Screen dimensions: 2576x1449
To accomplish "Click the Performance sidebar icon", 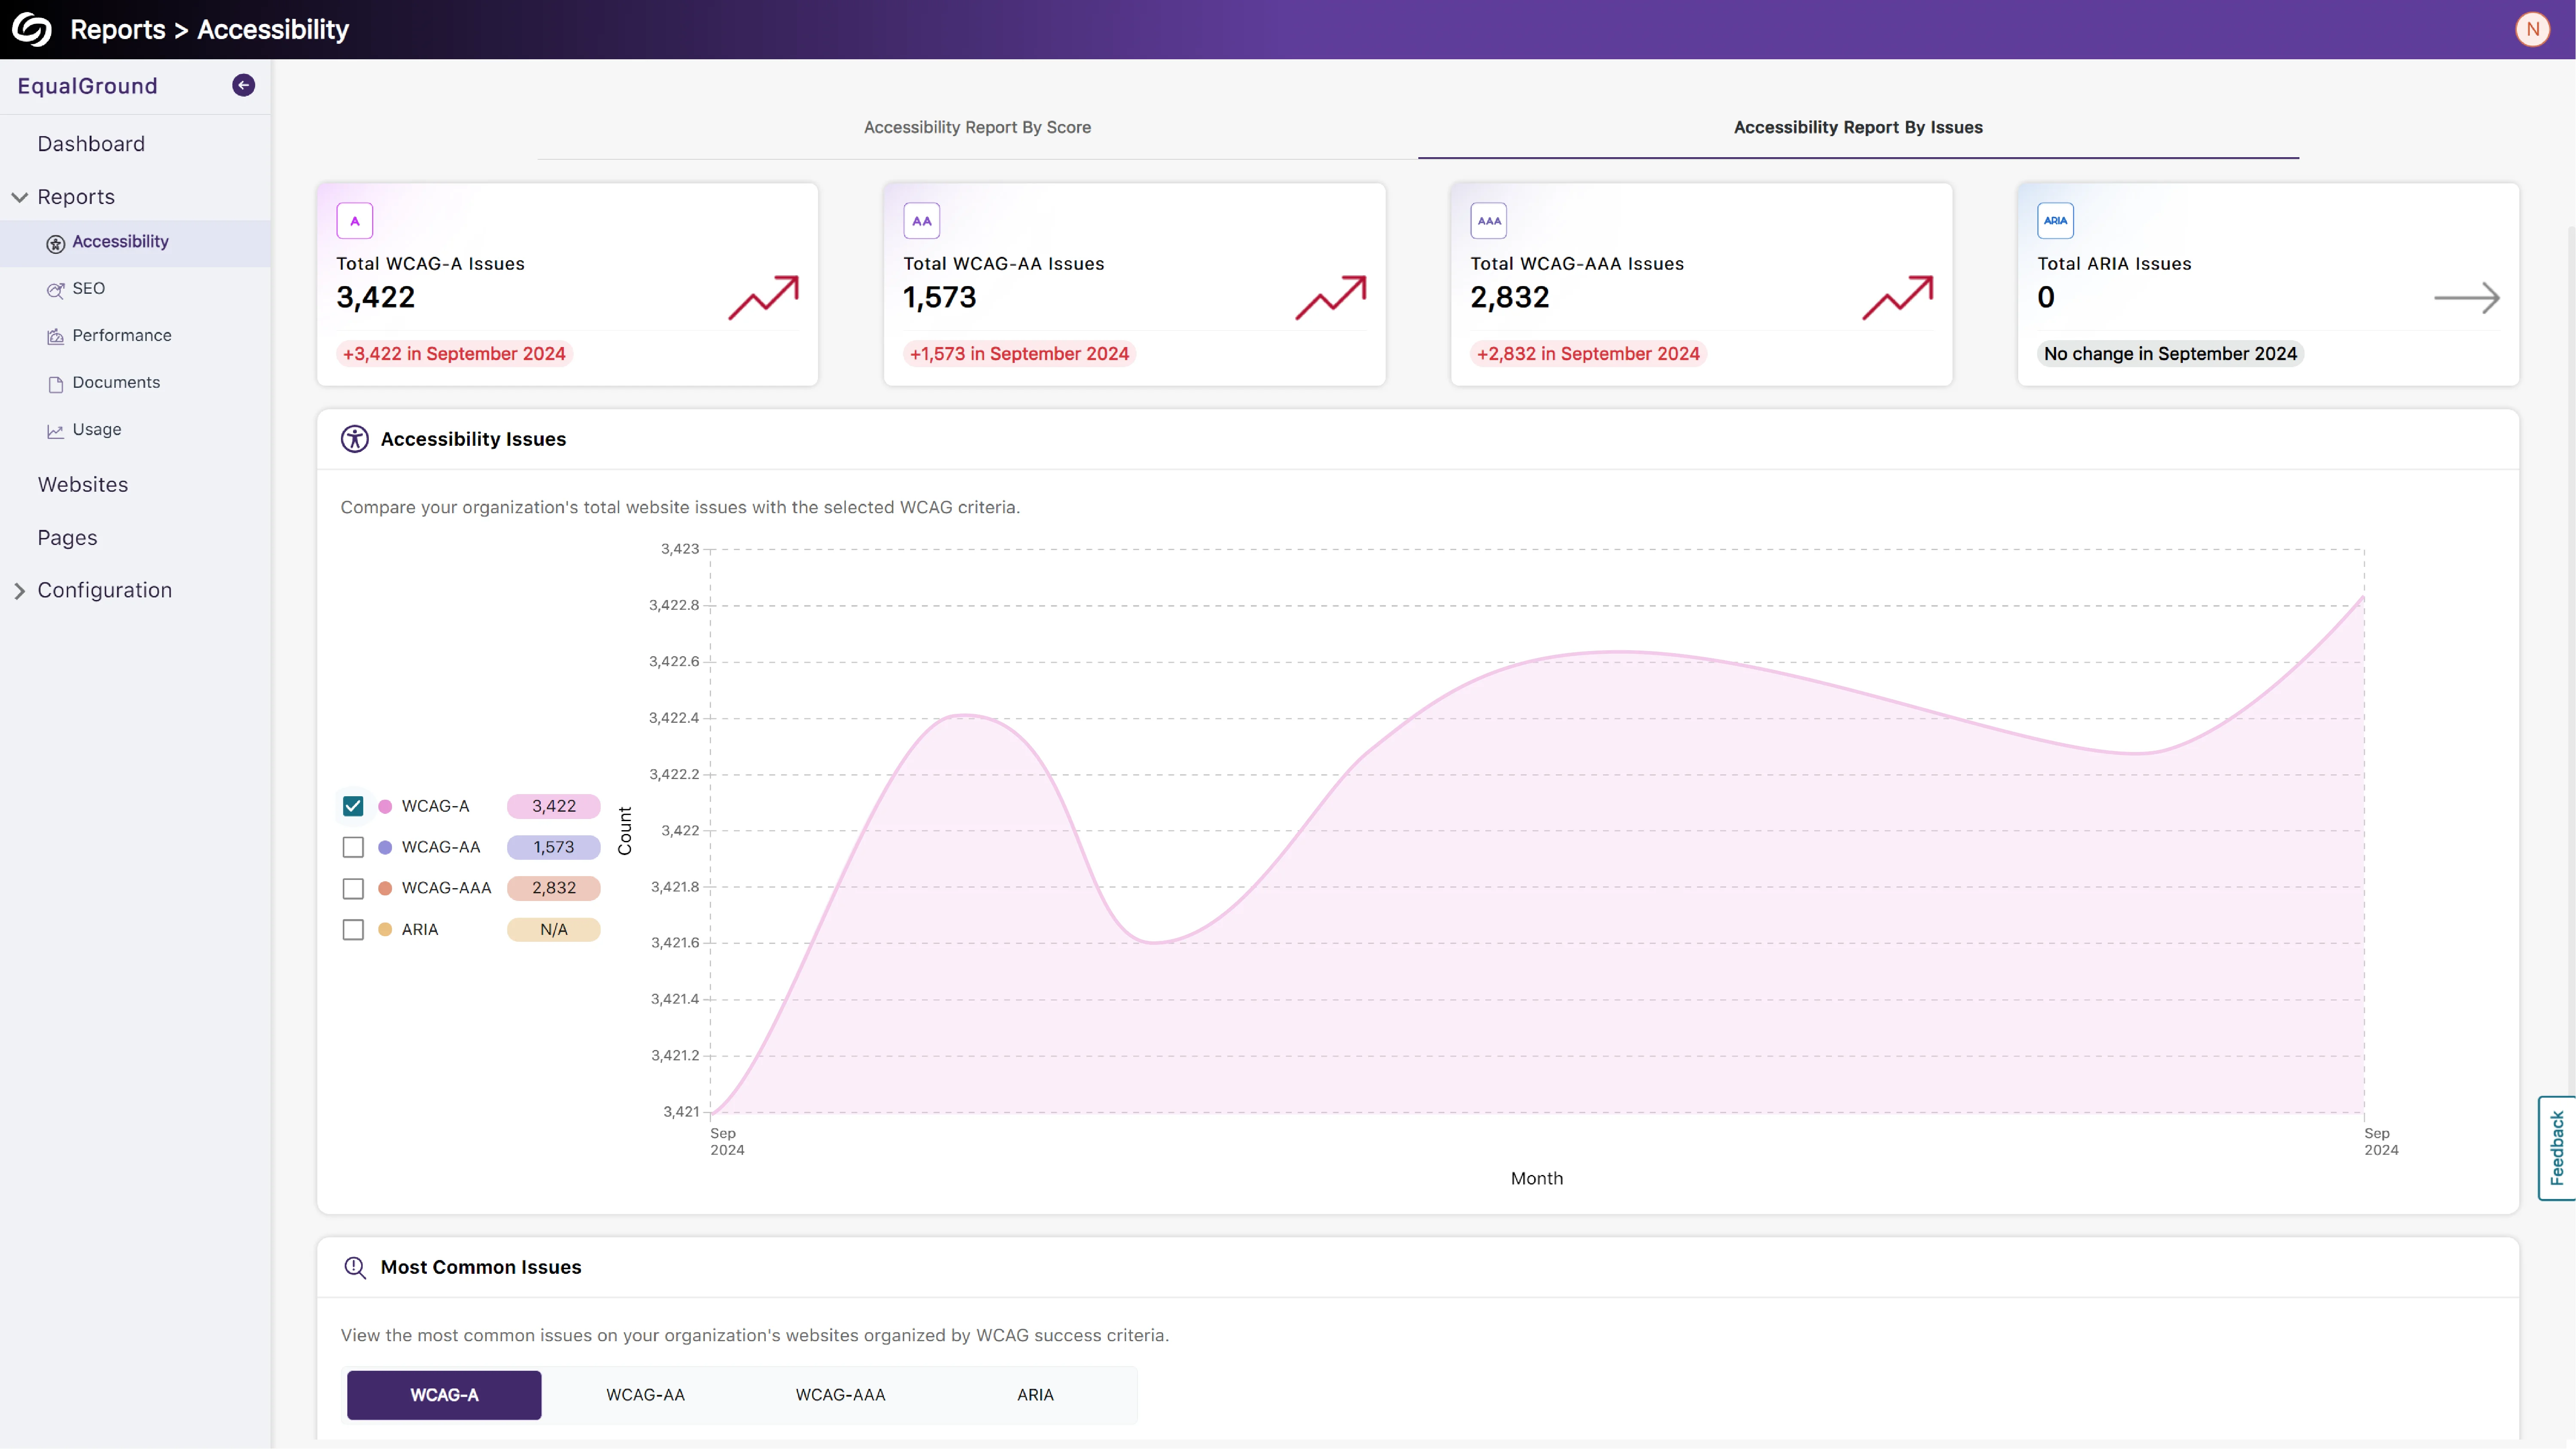I will (x=56, y=337).
